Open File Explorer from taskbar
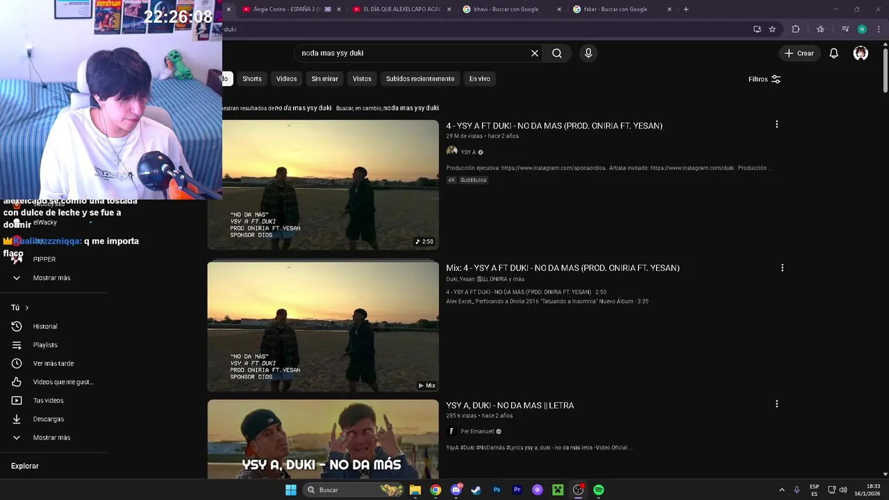 click(415, 490)
